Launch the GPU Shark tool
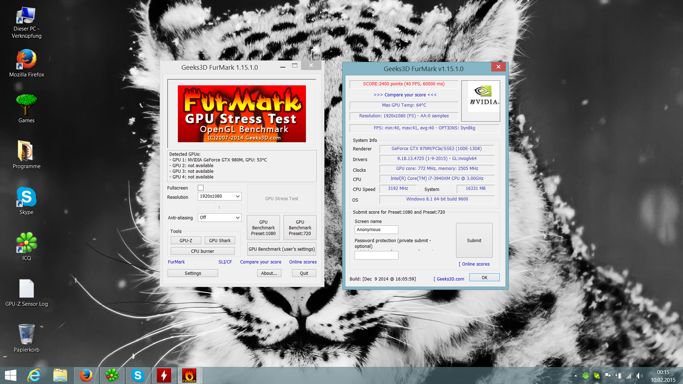The height and width of the screenshot is (384, 683). coord(220,240)
